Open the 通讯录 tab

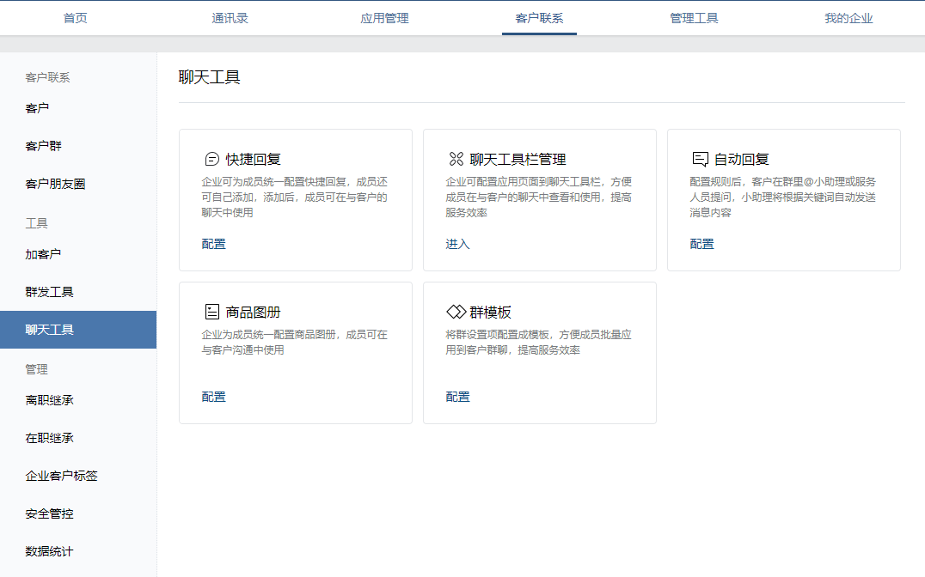click(230, 18)
